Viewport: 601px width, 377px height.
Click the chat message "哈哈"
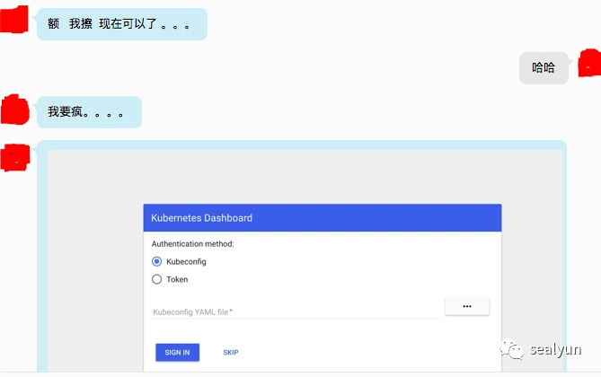544,68
